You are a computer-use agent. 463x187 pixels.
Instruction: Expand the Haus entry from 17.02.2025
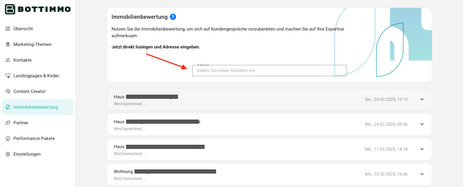tap(422, 149)
